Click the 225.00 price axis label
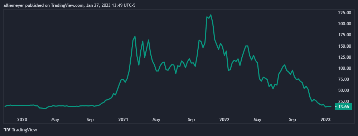This screenshot has width=358, height=136. click(344, 13)
